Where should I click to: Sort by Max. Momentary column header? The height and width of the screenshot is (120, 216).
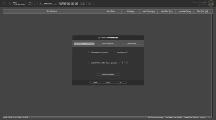pyautogui.click(x=149, y=12)
